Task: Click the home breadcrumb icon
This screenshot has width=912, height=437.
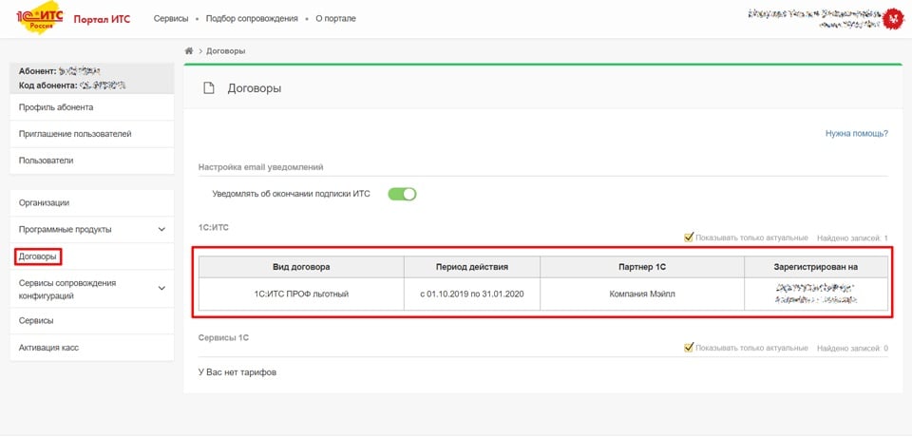Action: click(x=189, y=50)
